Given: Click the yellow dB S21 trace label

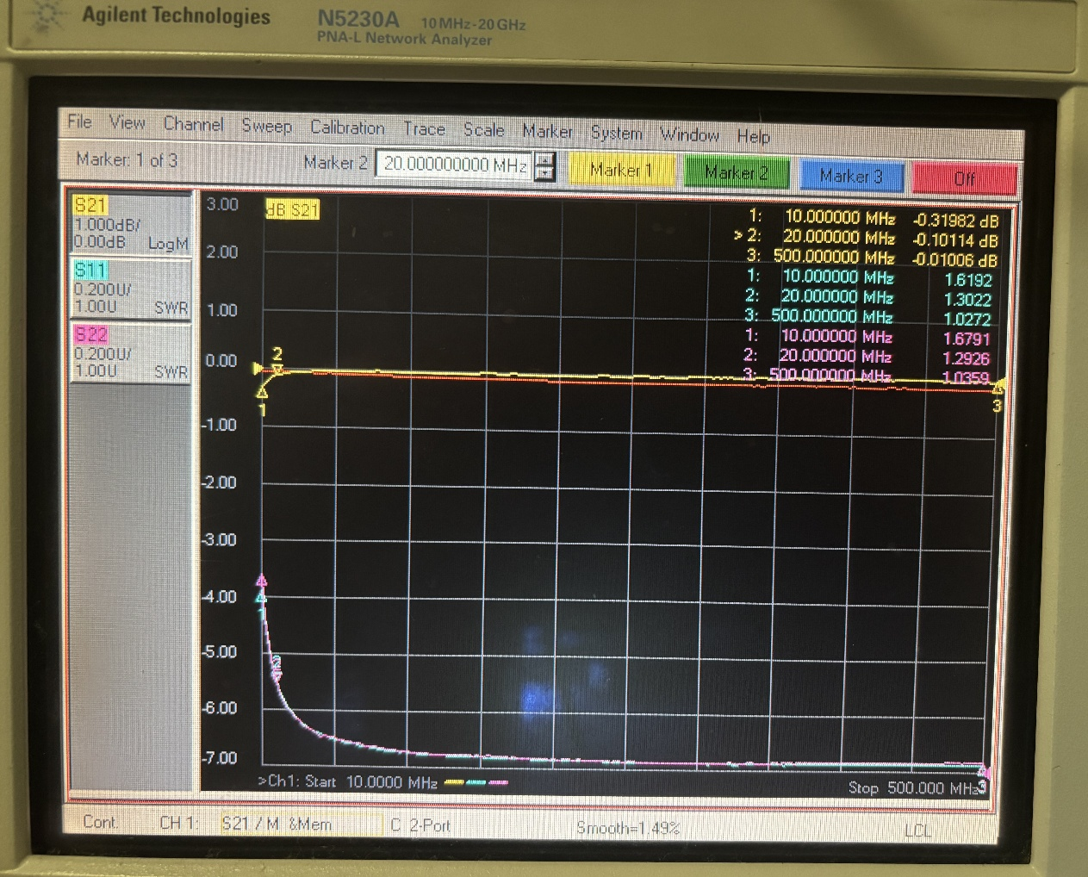Looking at the screenshot, I should pyautogui.click(x=293, y=209).
